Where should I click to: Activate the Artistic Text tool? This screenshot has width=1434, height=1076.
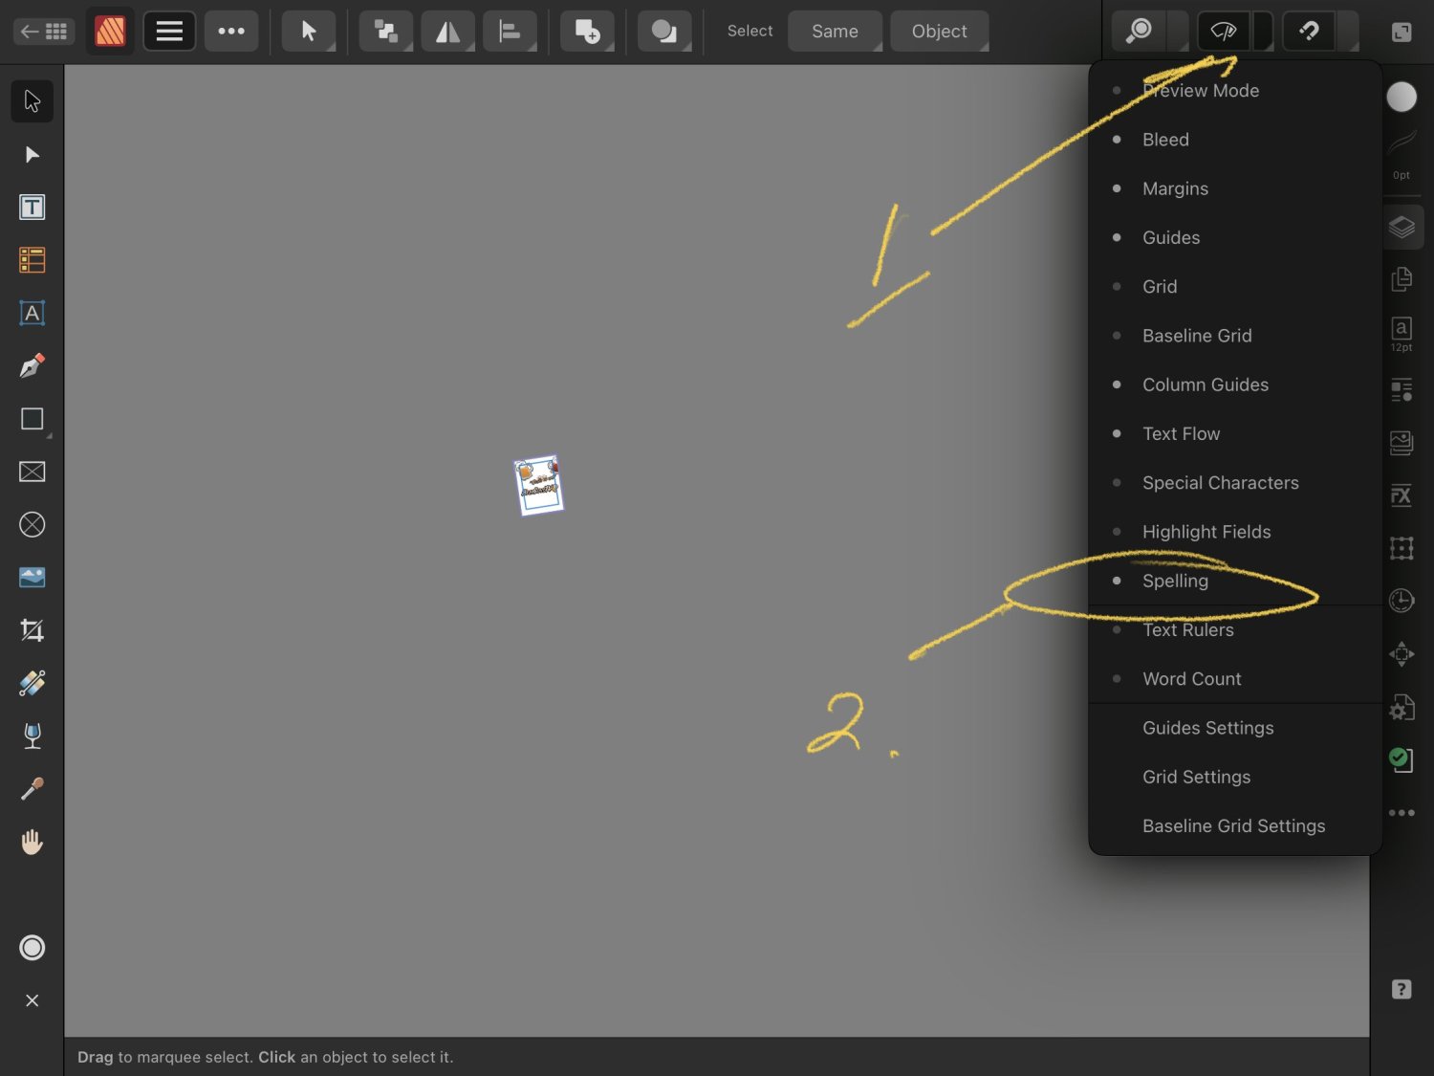coord(32,313)
